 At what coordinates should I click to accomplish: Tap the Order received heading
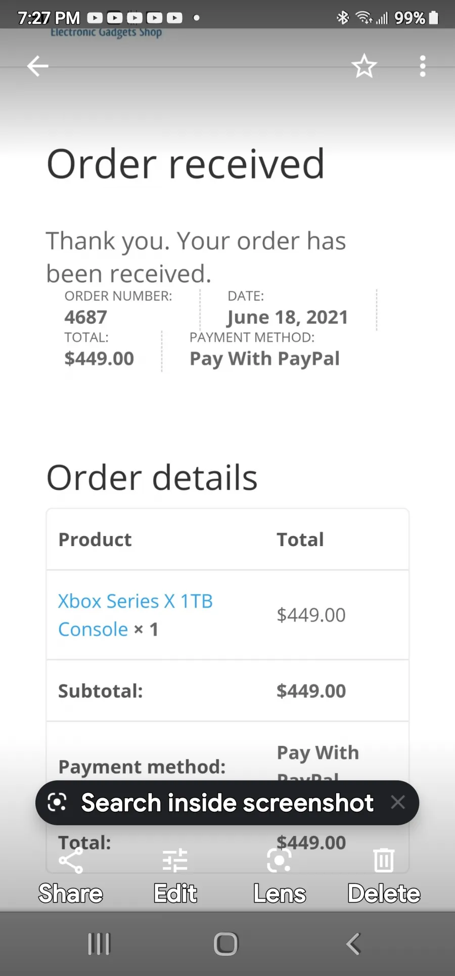(186, 164)
